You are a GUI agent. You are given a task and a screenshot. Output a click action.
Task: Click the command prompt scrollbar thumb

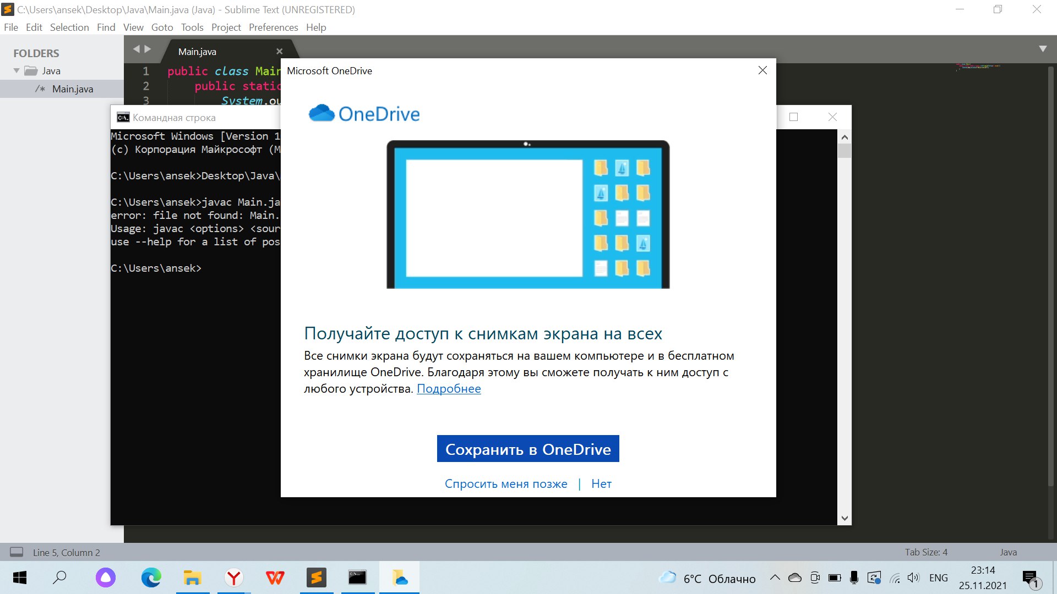[844, 151]
